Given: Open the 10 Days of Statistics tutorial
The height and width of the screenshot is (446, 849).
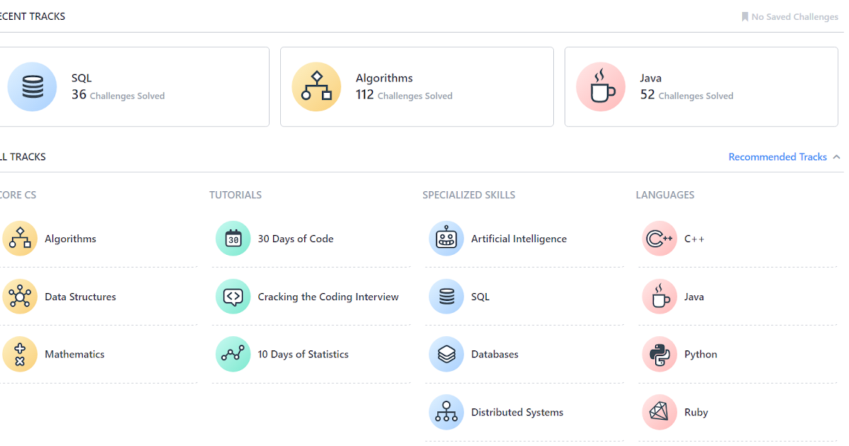Looking at the screenshot, I should tap(233, 354).
